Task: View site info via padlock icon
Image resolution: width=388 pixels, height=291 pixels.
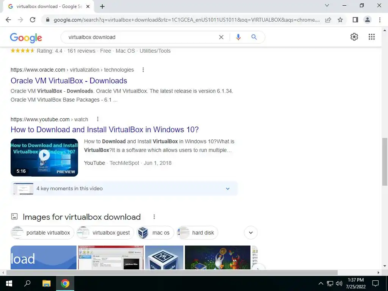Action: coord(48,20)
